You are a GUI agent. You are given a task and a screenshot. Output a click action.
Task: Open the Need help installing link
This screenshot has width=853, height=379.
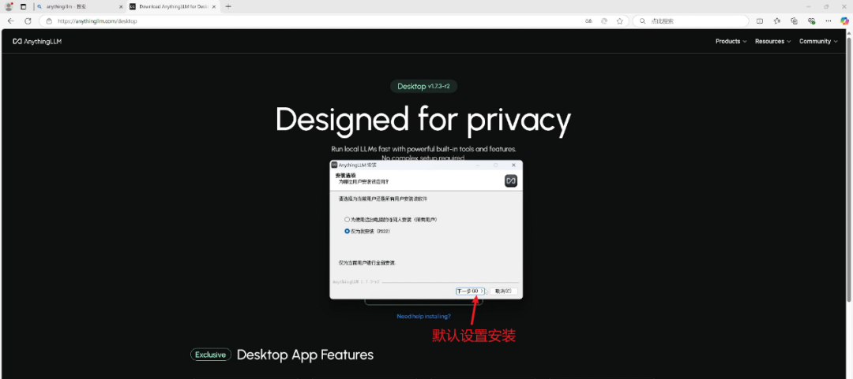point(423,316)
